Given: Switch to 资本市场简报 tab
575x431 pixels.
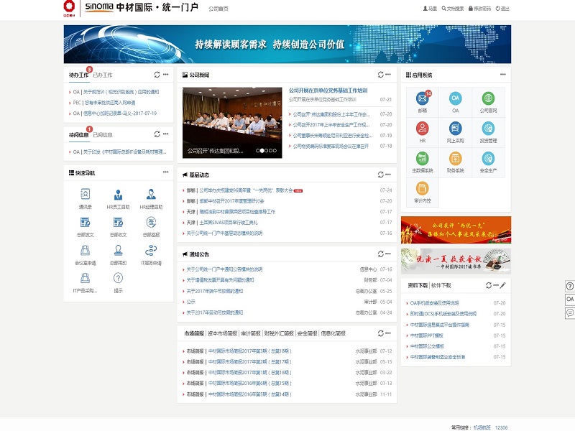Looking at the screenshot, I should click(x=222, y=333).
